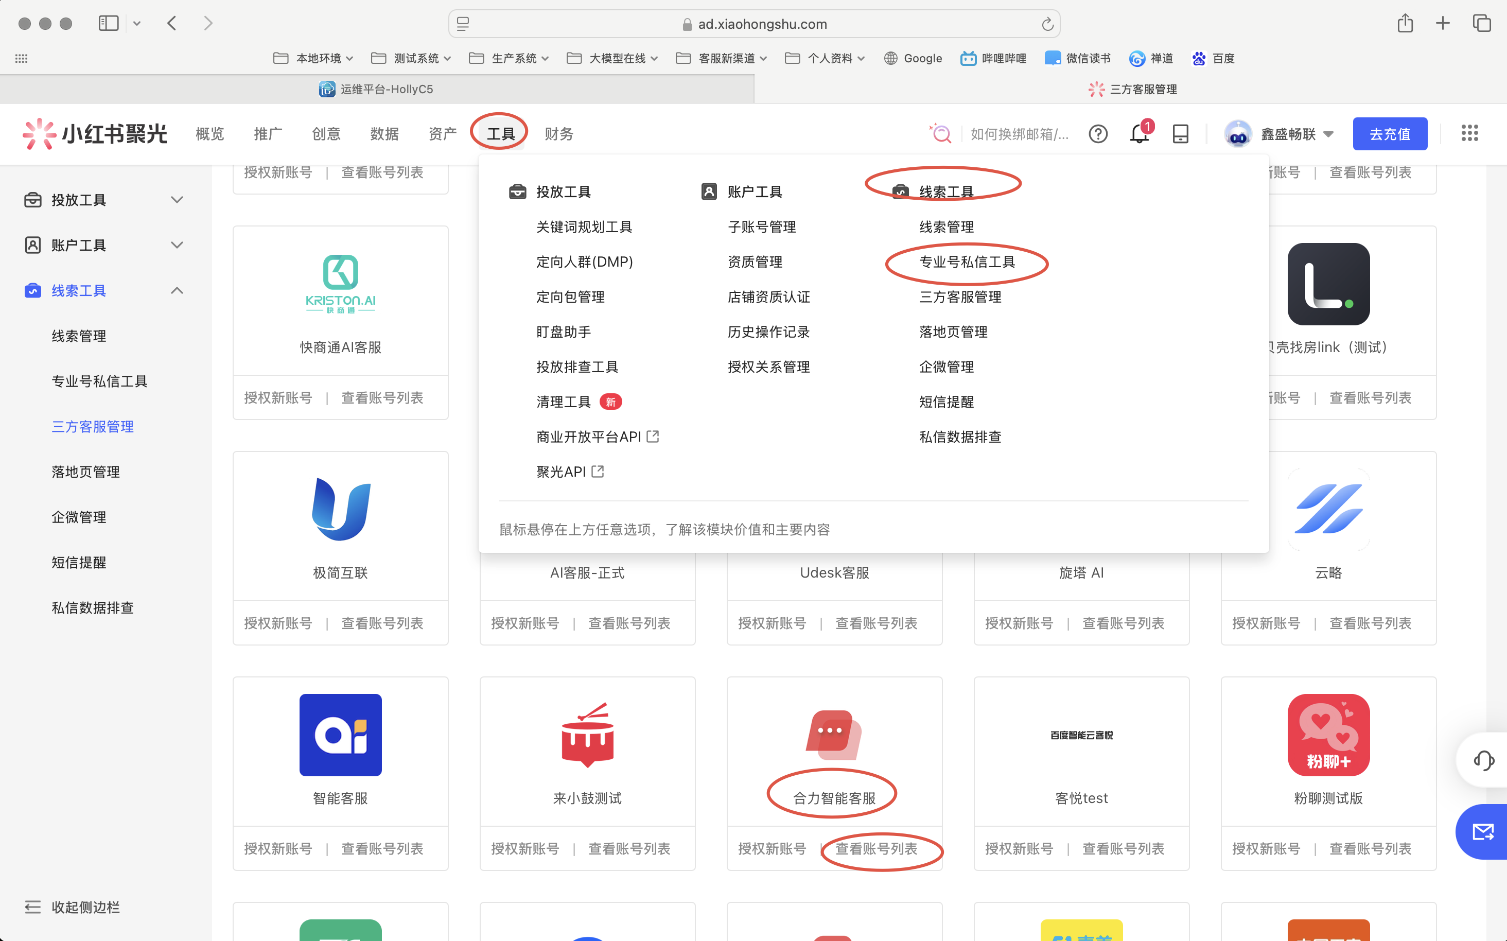
Task: Click 授权新账号 under 智能客服
Action: click(277, 848)
